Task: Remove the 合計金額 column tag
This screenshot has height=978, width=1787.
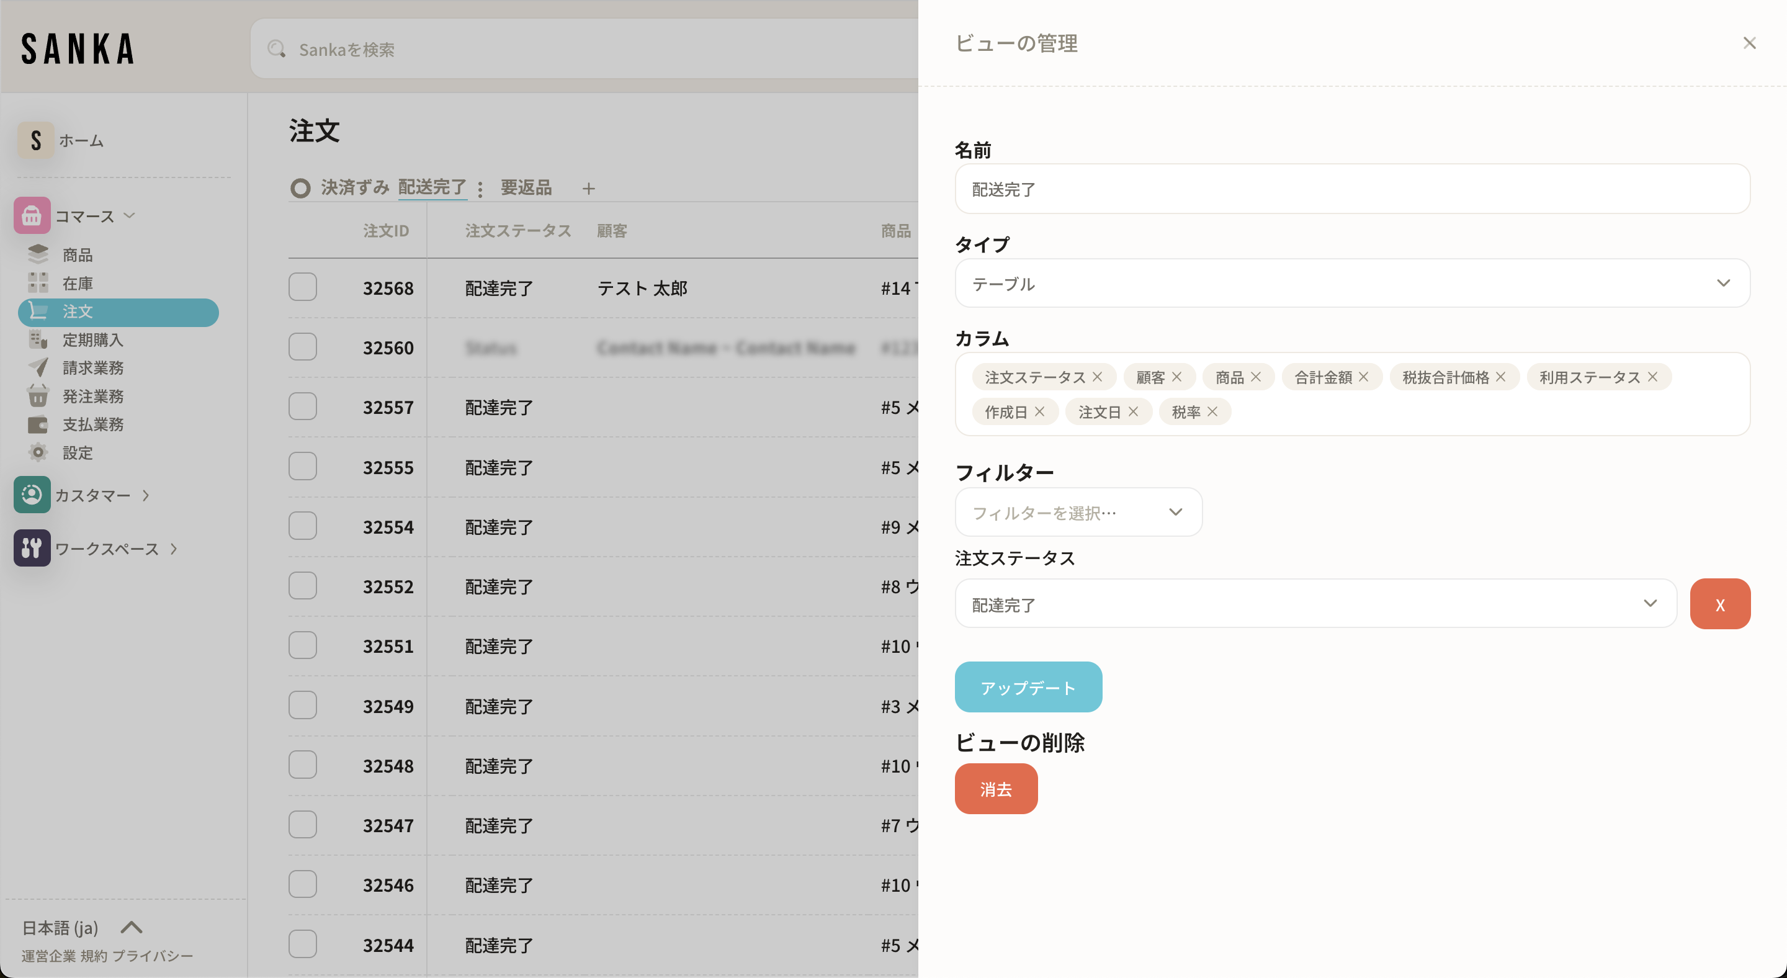Action: click(x=1363, y=377)
